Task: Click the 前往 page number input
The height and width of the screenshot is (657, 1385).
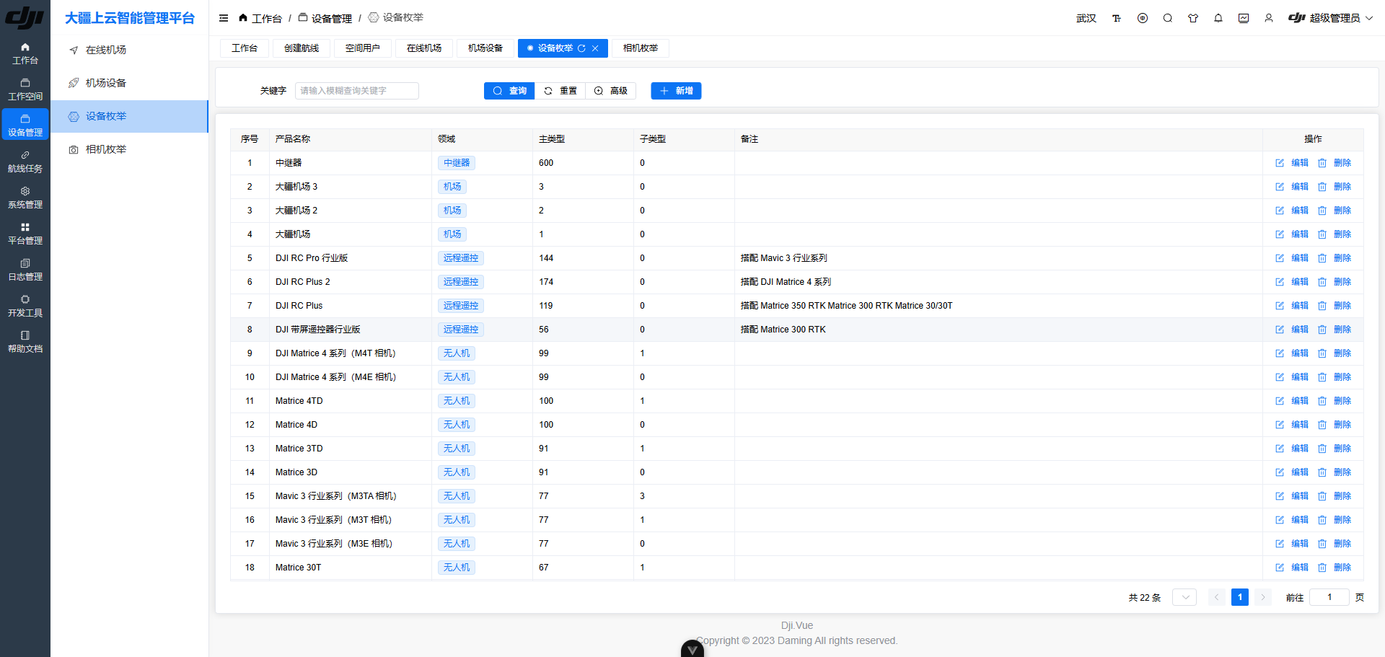Action: (1329, 597)
